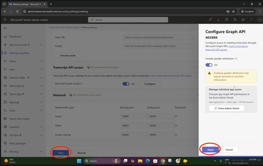This screenshot has height=166, width=263.
Task: Select the Meeting settings browser tab
Action: point(27,4)
